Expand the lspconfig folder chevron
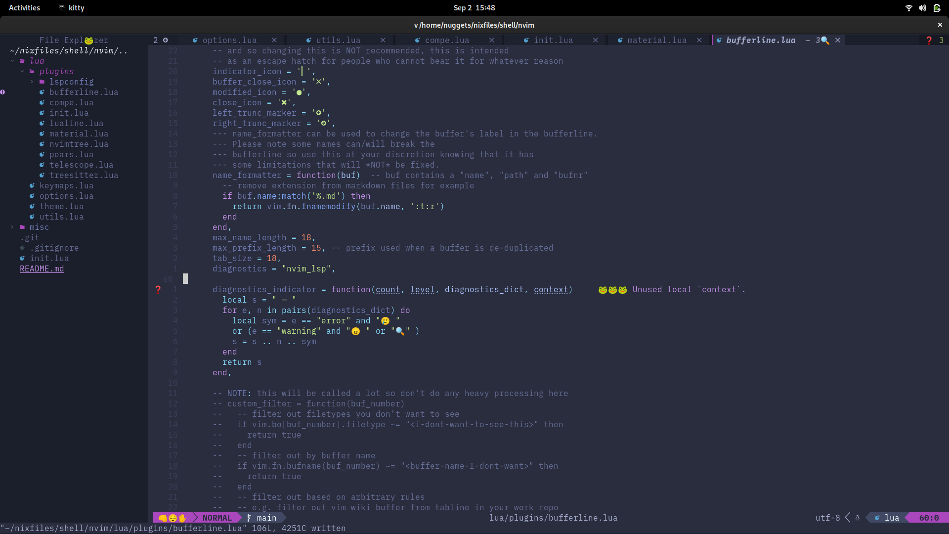This screenshot has width=949, height=534. pos(32,82)
